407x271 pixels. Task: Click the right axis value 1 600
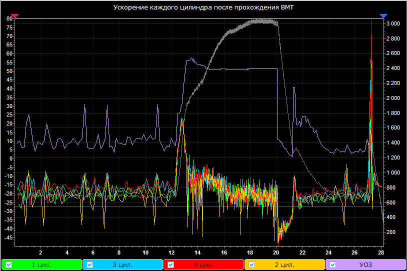(393, 127)
